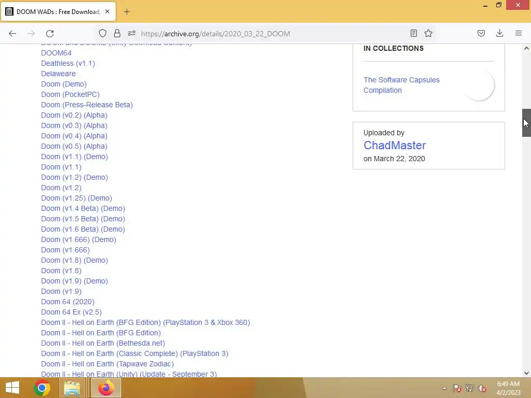The width and height of the screenshot is (531, 398).
Task: Open Doom (PocketPC) link
Action: click(70, 94)
